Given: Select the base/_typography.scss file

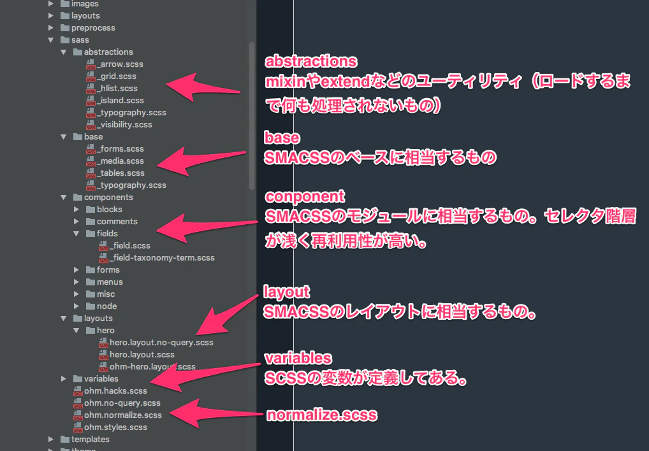Looking at the screenshot, I should pyautogui.click(x=131, y=185).
